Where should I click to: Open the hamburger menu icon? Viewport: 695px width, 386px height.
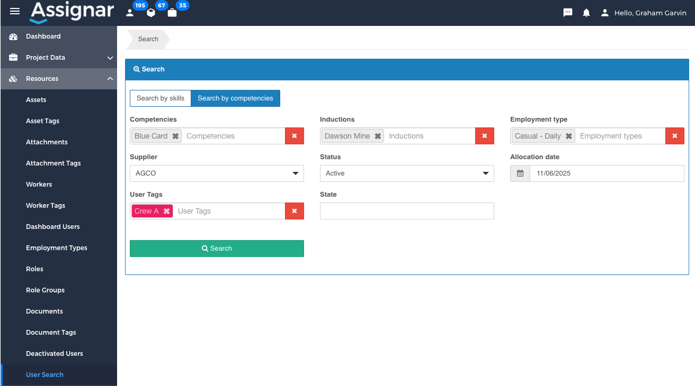[x=15, y=12]
